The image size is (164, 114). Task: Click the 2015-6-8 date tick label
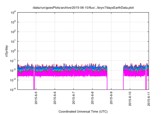pos(92,98)
